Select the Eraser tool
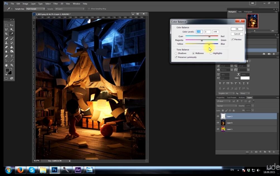The width and height of the screenshot is (280, 176). 6,47
